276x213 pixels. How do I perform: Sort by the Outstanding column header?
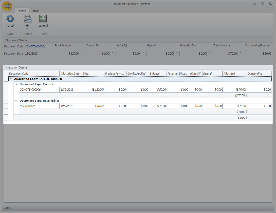pos(259,74)
